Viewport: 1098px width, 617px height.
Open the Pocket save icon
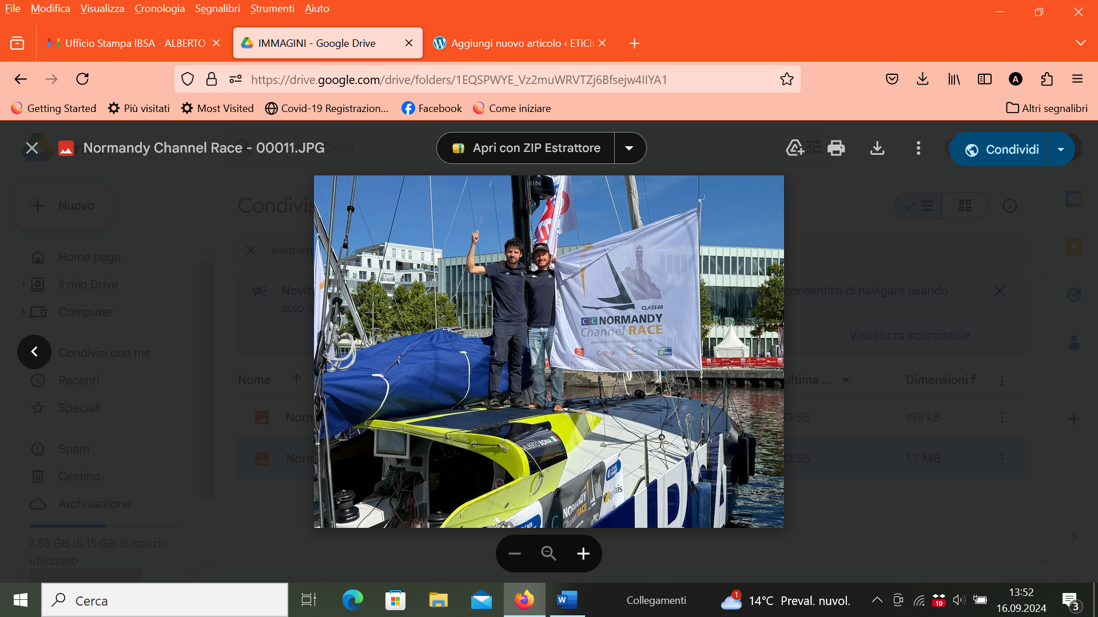coord(892,79)
